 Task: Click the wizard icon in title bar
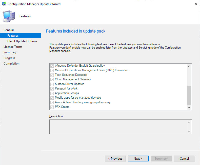(4, 4)
